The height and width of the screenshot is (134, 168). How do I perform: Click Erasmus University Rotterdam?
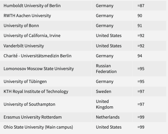(x=32, y=117)
